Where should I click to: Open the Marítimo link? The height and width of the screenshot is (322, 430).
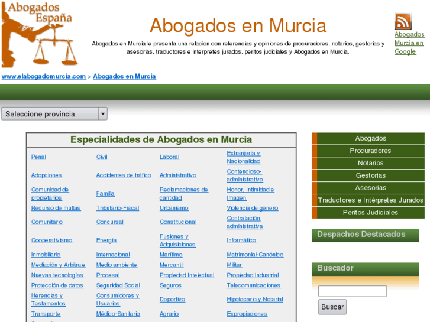tap(171, 255)
